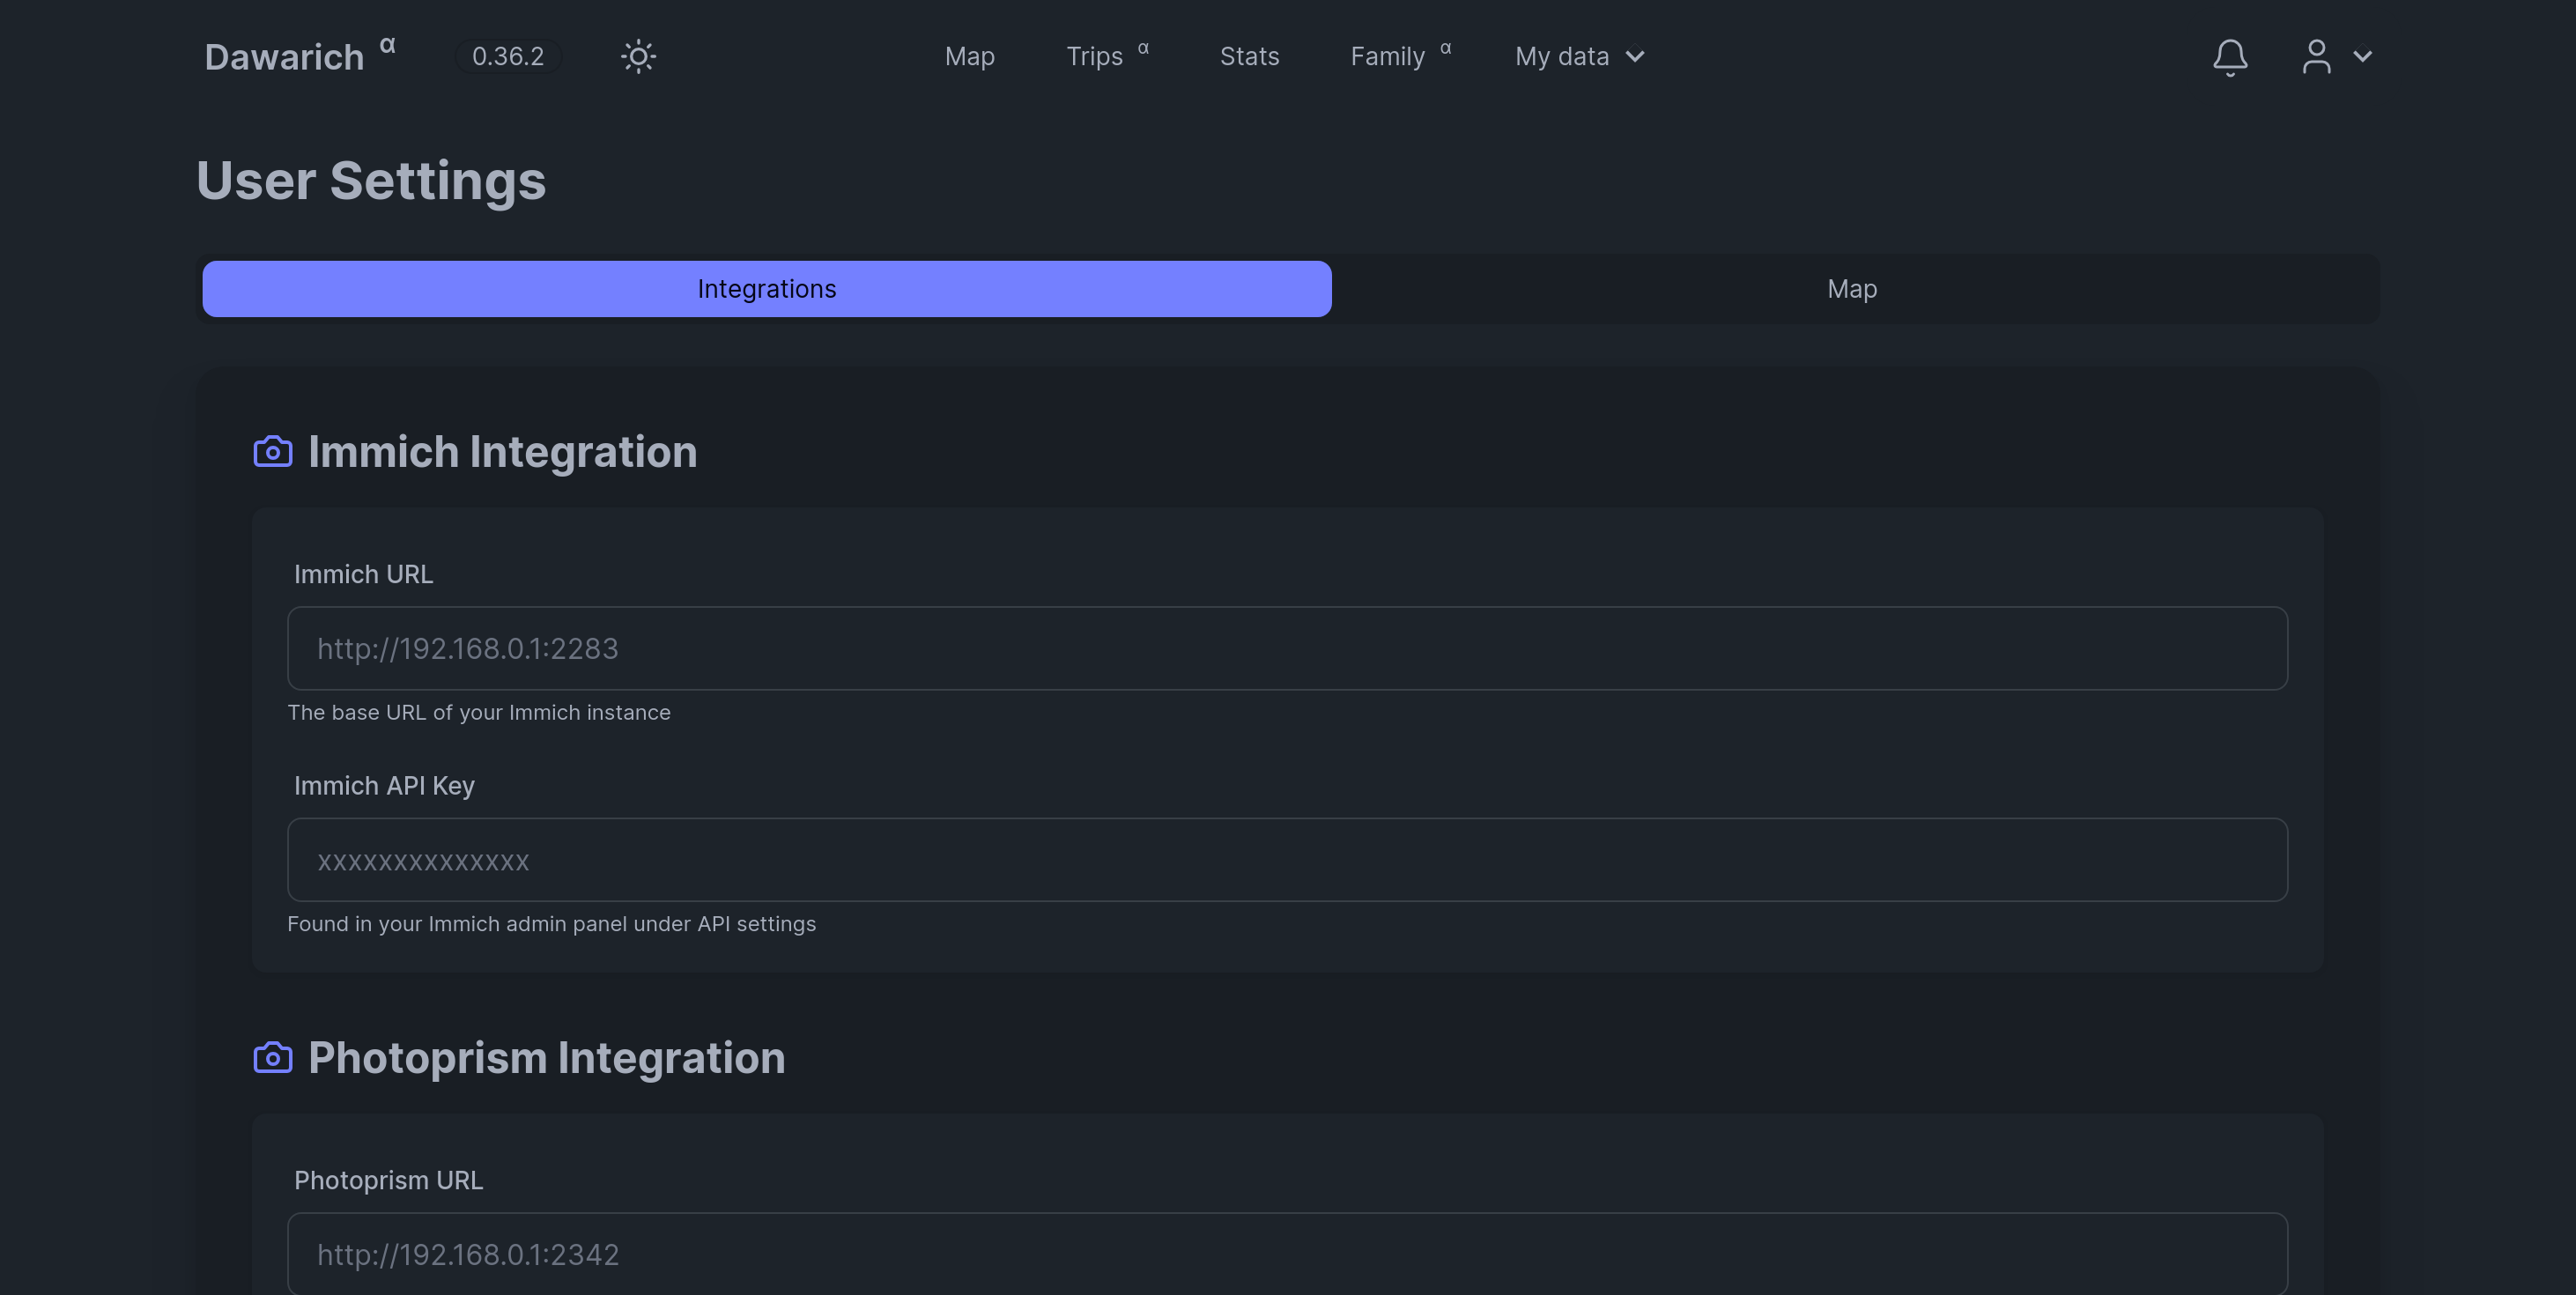Expand the user menu chevron
Viewport: 2576px width, 1295px height.
pos(2363,57)
